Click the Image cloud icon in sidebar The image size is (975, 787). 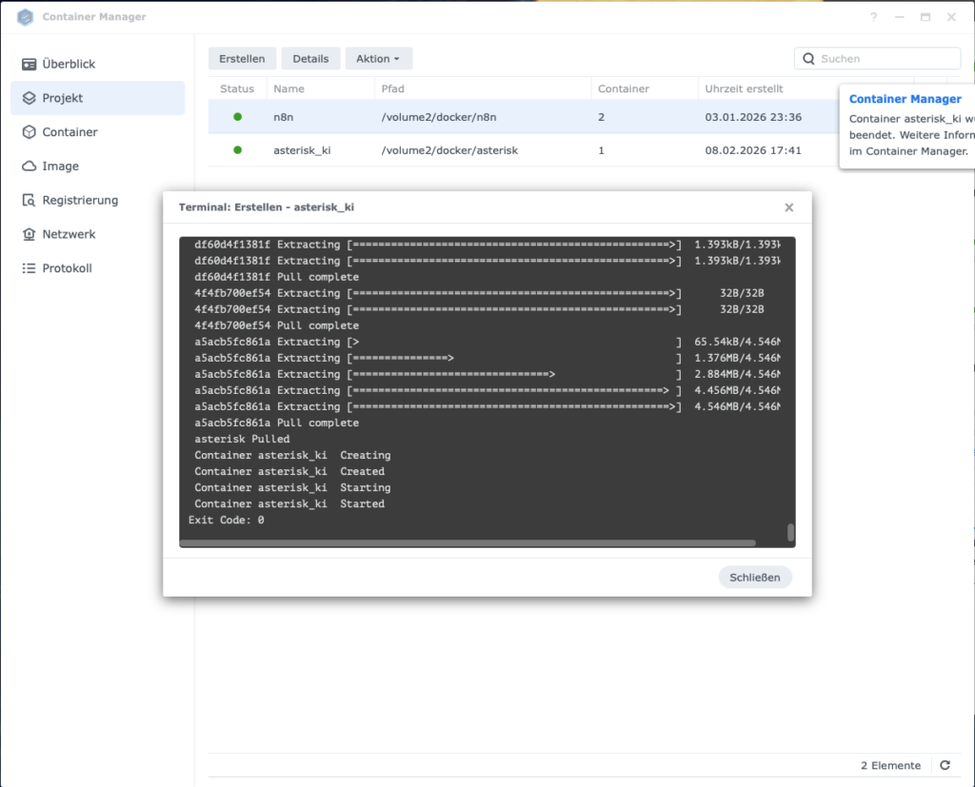coord(29,167)
